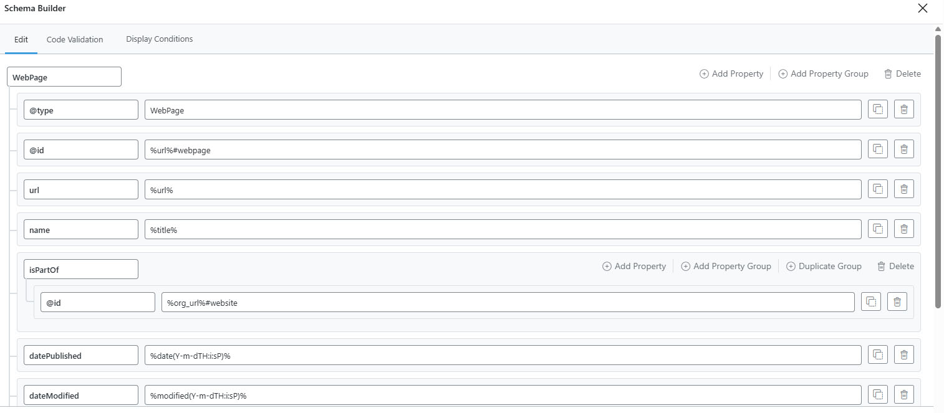Open the Display Conditions tab

tap(159, 39)
